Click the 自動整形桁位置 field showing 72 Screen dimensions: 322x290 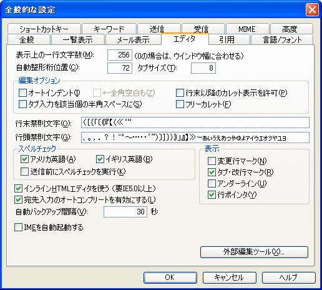(120, 68)
